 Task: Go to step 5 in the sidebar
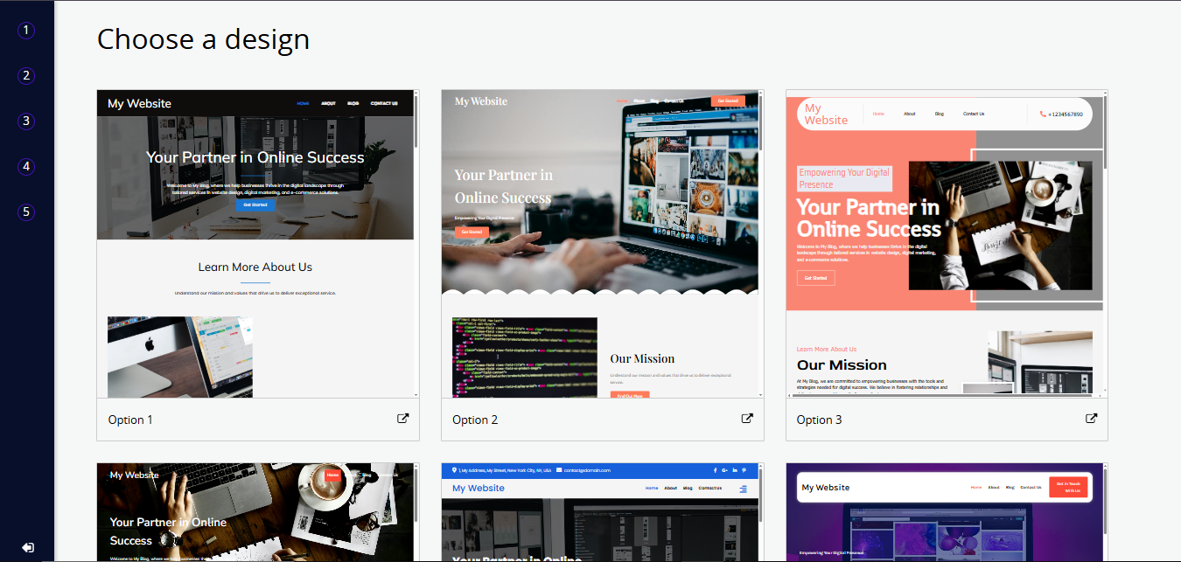pos(25,211)
